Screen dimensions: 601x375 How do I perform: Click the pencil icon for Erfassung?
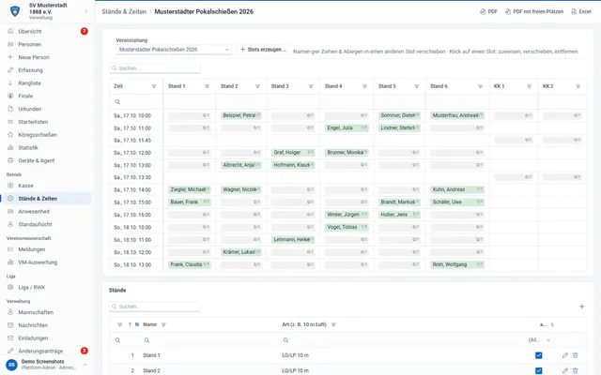(x=10, y=70)
